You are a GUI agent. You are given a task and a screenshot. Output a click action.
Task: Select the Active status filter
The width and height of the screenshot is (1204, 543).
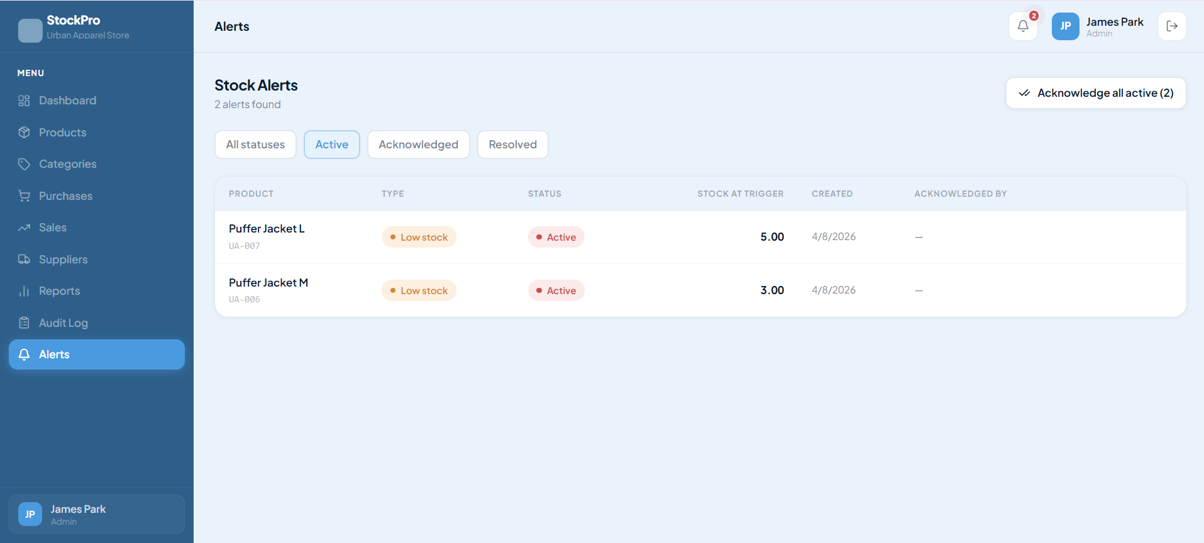pos(331,145)
